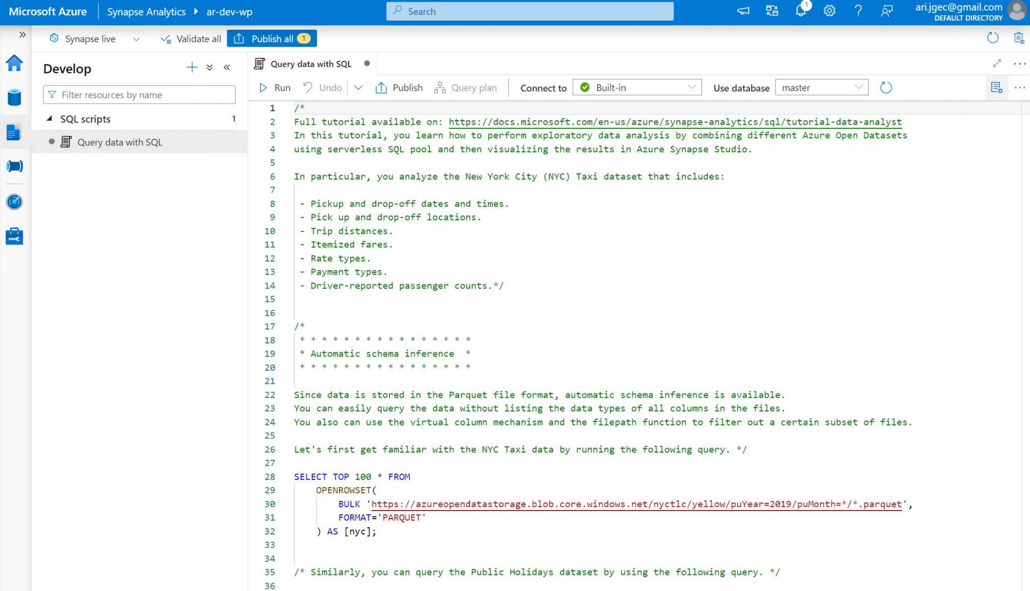Screen dimensions: 1030x591
Task: Open Azure portal settings gear
Action: click(830, 11)
